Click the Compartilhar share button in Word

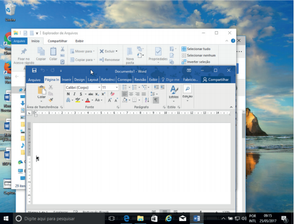click(x=216, y=80)
